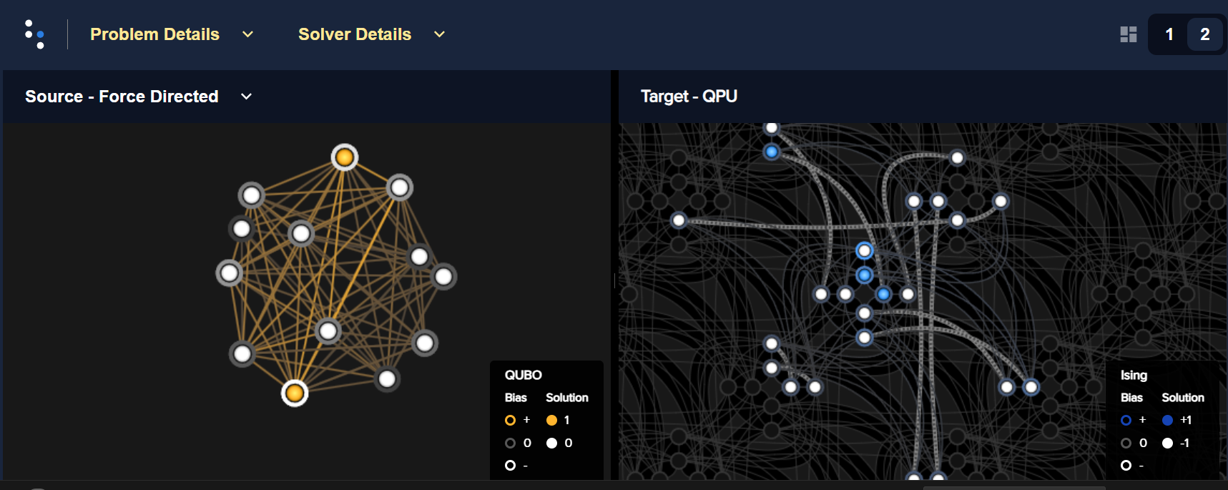Click the grid layout icon
The height and width of the screenshot is (490, 1228).
click(x=1128, y=34)
